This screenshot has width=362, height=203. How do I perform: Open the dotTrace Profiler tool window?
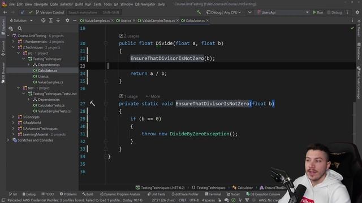(x=185, y=194)
